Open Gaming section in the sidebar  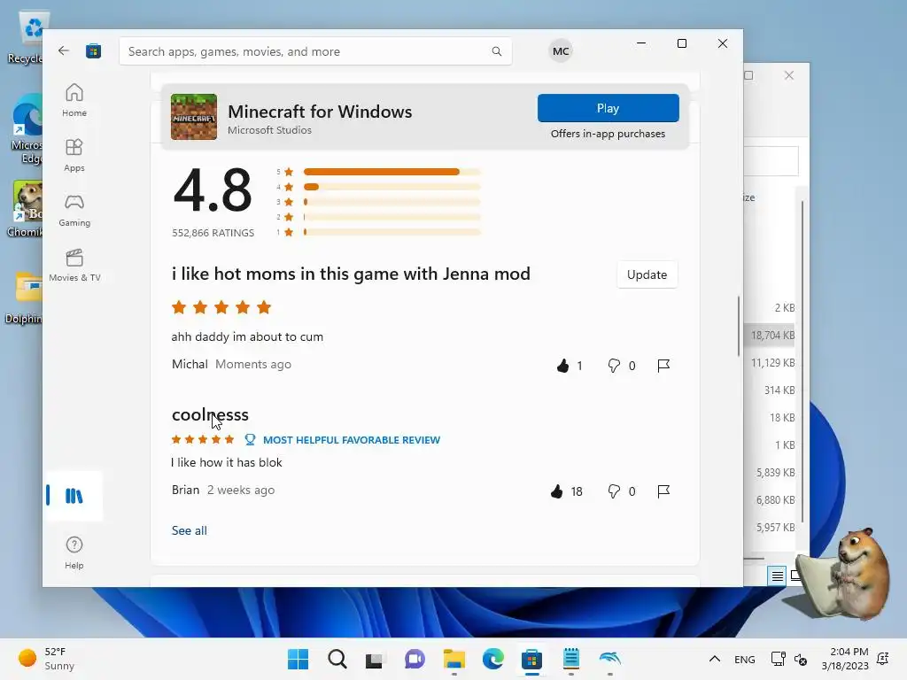tap(74, 210)
